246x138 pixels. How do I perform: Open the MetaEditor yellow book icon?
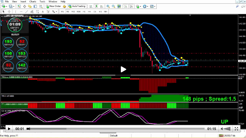[x=64, y=6]
